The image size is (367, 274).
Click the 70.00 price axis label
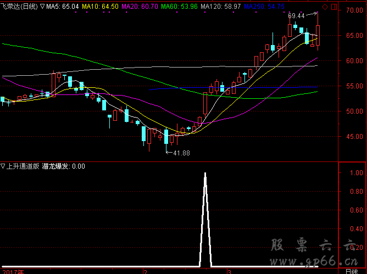click(x=354, y=10)
